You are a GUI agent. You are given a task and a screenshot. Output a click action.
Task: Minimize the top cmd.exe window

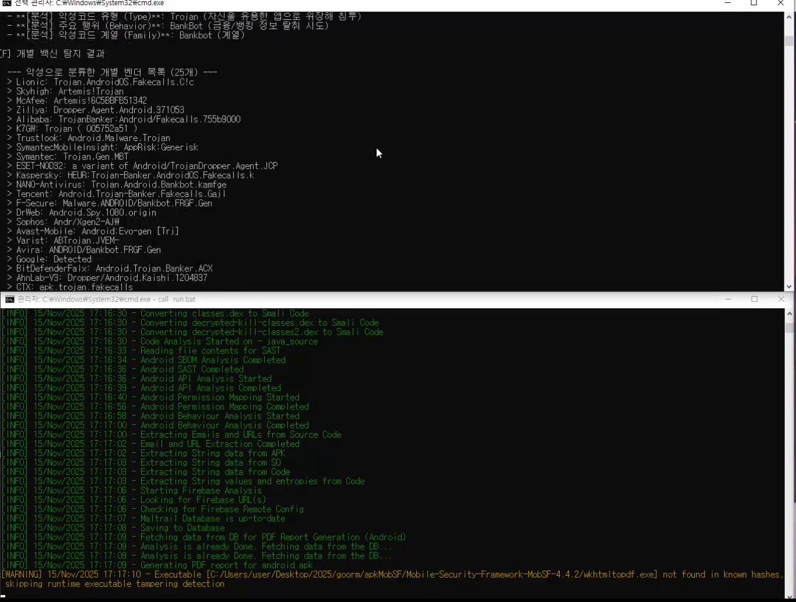[727, 3]
